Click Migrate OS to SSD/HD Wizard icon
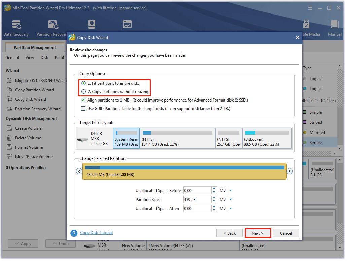The height and width of the screenshot is (261, 347). 9,81
